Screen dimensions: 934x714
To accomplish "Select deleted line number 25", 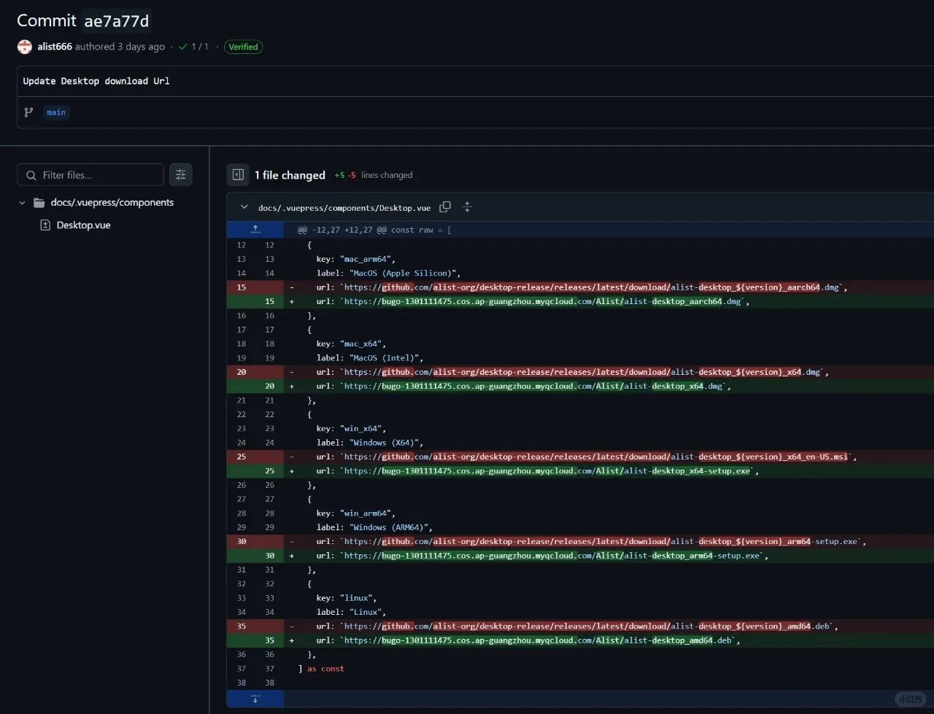I will pyautogui.click(x=242, y=457).
